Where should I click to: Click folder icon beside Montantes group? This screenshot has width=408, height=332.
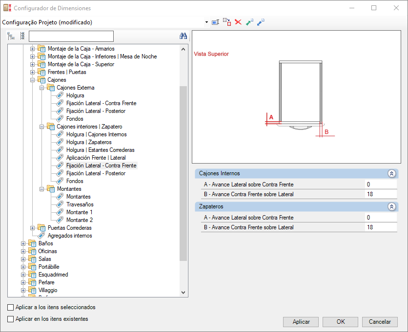[x=51, y=189]
